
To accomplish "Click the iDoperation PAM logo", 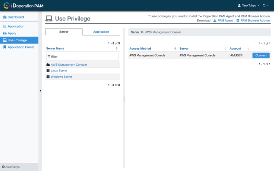I will tap(23, 5).
